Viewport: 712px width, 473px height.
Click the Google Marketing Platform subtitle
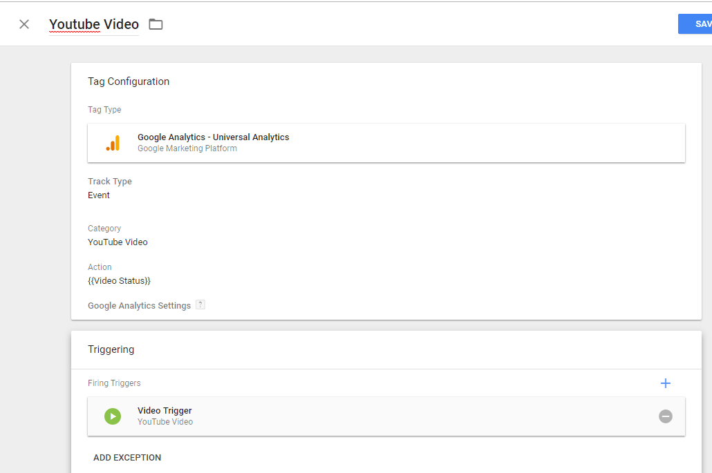tap(187, 148)
